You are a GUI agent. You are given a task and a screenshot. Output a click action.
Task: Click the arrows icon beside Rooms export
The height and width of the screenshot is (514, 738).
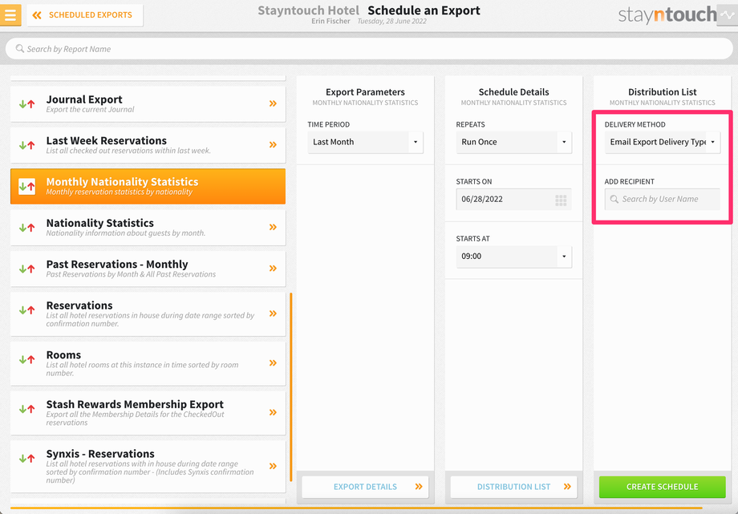click(26, 359)
